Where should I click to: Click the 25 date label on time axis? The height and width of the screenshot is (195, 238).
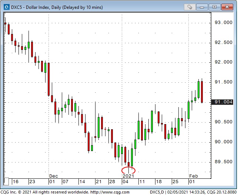click(x=175, y=182)
